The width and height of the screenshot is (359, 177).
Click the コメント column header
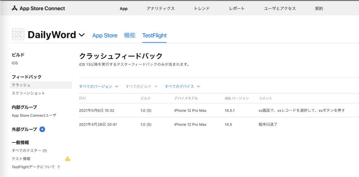click(x=265, y=98)
